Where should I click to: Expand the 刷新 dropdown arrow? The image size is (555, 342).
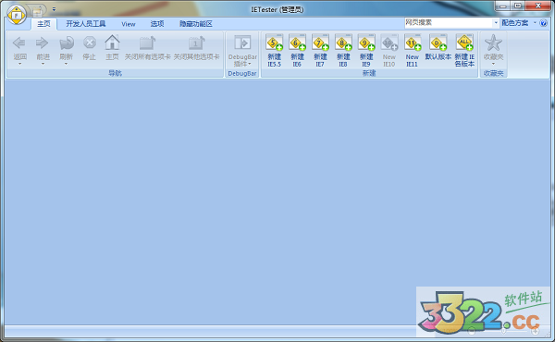[67, 64]
